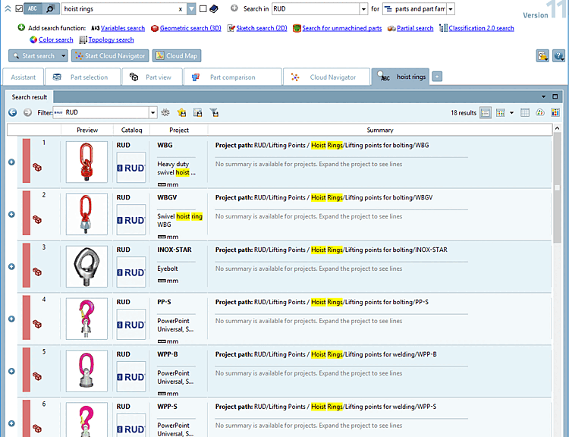Screen dimensions: 569x437
Task: Expand row 1 WBG project lines
Action: [11, 162]
